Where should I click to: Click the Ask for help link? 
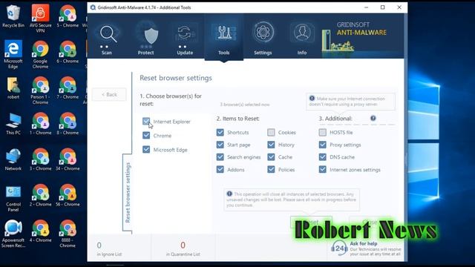[364, 243]
